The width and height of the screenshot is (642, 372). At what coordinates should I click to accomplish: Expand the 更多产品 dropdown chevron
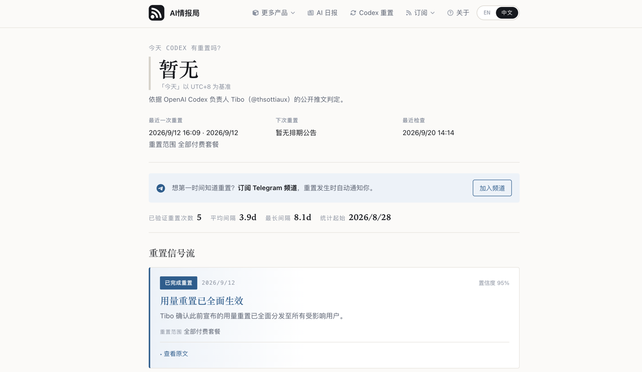point(293,13)
